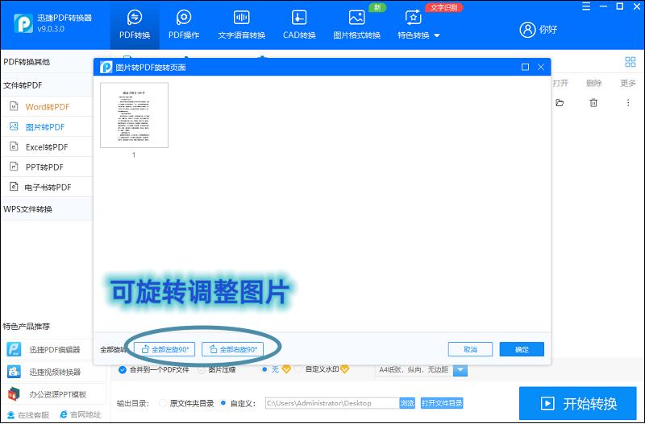This screenshot has width=645, height=424.
Task: Click the output path input field
Action: click(x=332, y=403)
